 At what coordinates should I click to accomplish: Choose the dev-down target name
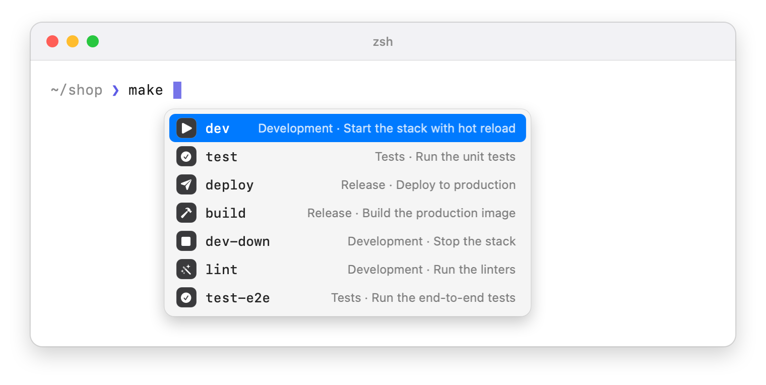(238, 241)
